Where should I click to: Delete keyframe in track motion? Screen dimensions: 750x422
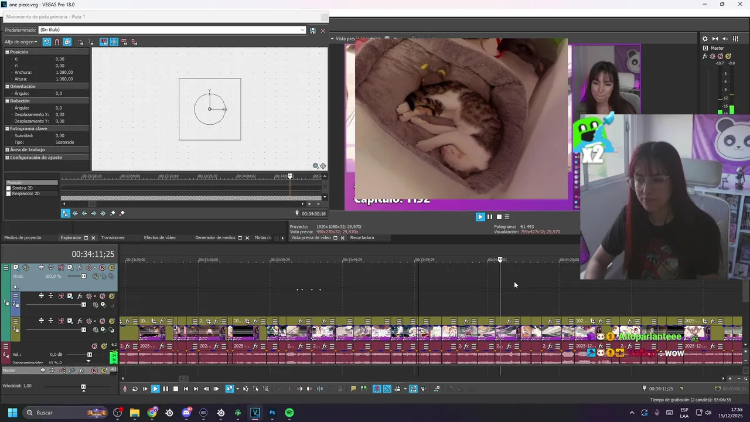(122, 213)
